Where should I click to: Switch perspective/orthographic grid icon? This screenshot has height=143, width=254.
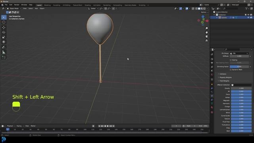206,41
